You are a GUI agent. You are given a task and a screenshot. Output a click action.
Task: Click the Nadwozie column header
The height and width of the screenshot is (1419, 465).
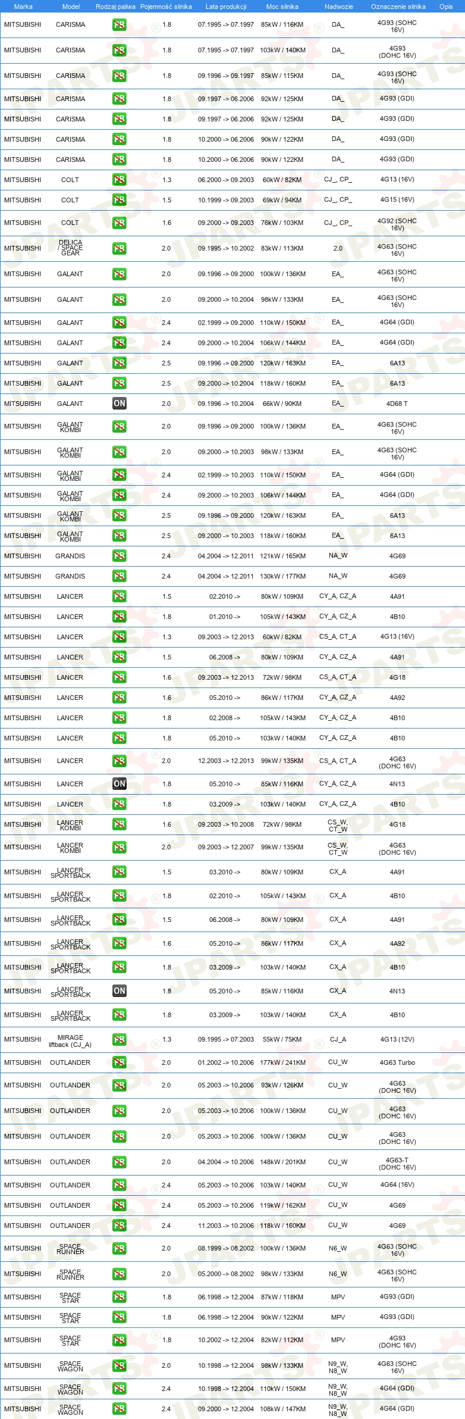338,7
